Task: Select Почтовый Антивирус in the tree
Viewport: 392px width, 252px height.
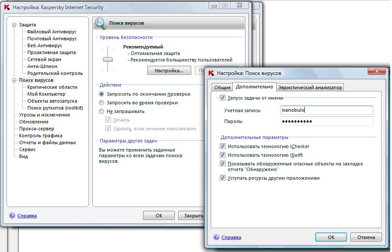Action: point(52,39)
